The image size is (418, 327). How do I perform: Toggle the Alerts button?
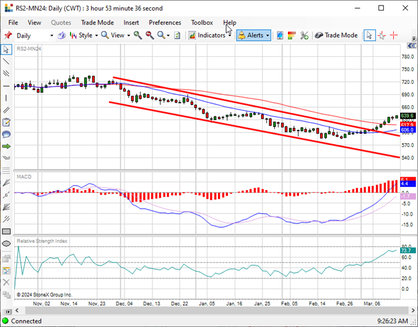pos(254,35)
